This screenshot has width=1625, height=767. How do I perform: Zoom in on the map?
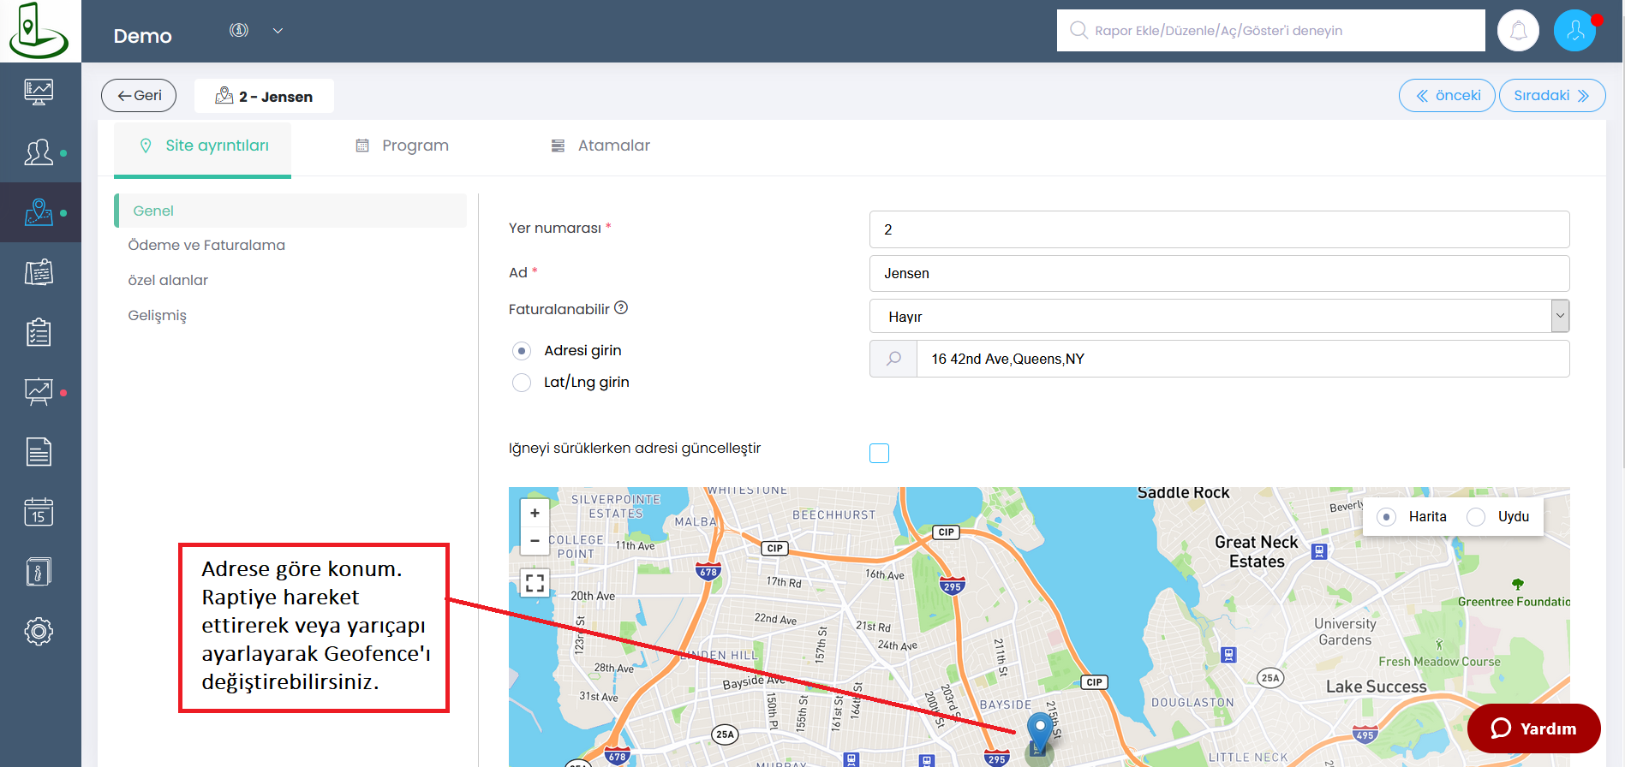(535, 514)
